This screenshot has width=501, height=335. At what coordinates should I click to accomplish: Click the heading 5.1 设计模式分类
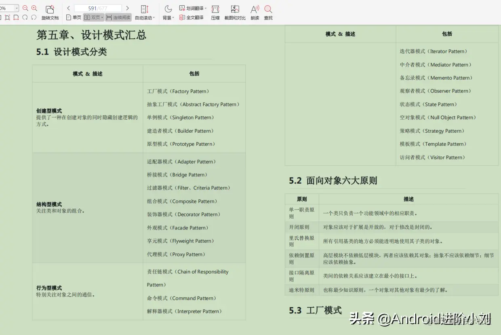(72, 52)
